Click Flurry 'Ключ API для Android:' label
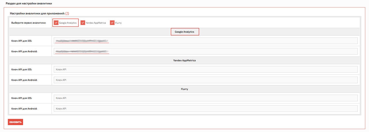Screen dimensions: 369x132 pyautogui.click(x=24, y=109)
